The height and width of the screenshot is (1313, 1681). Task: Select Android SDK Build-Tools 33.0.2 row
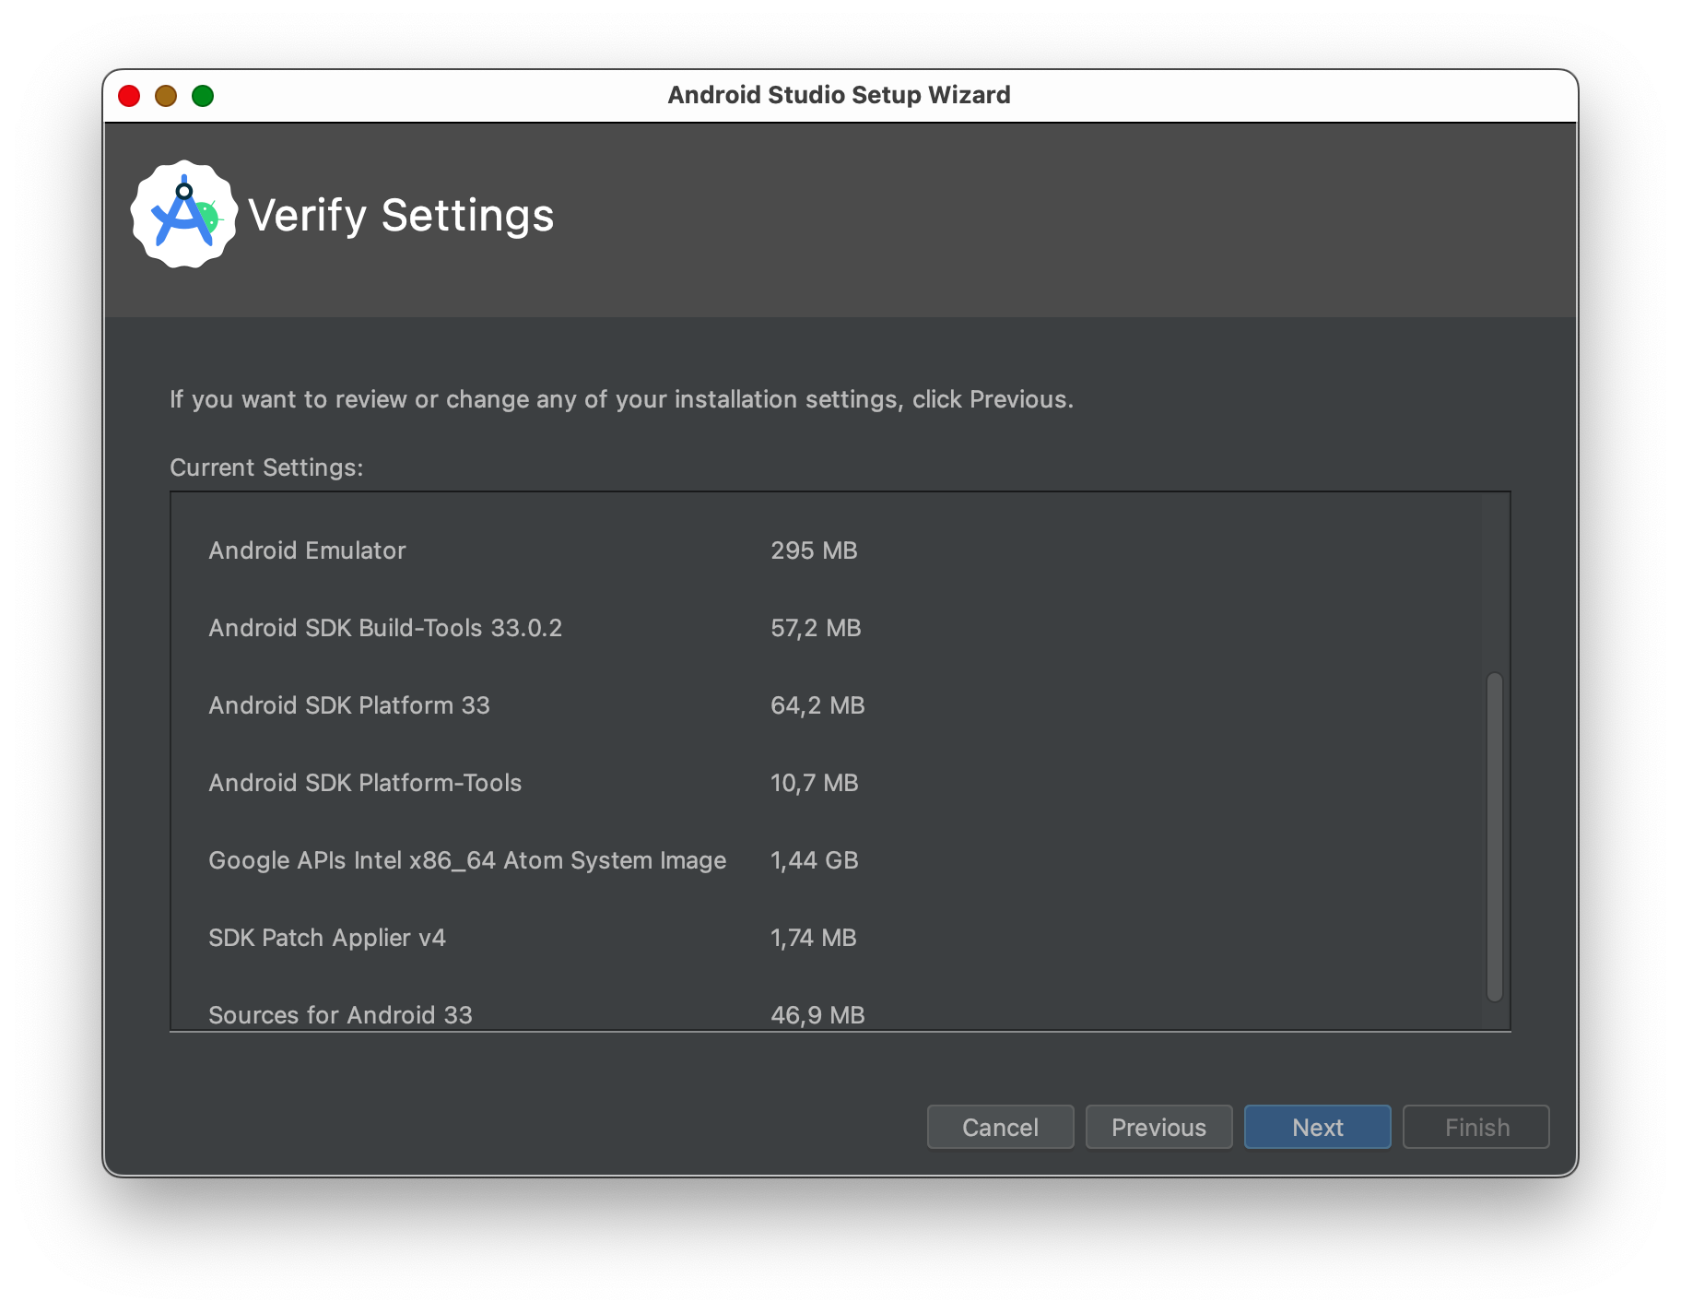coord(385,628)
